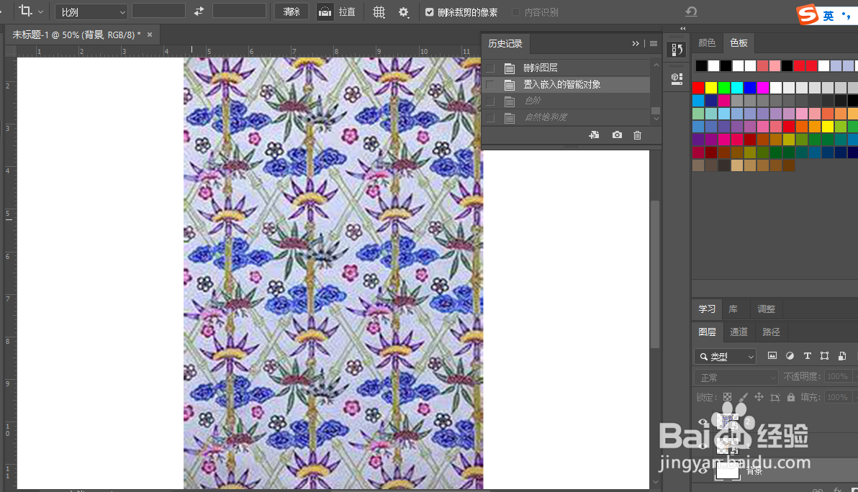Set history brush source beside 色阶
Viewport: 858px width, 492px height.
coord(490,101)
